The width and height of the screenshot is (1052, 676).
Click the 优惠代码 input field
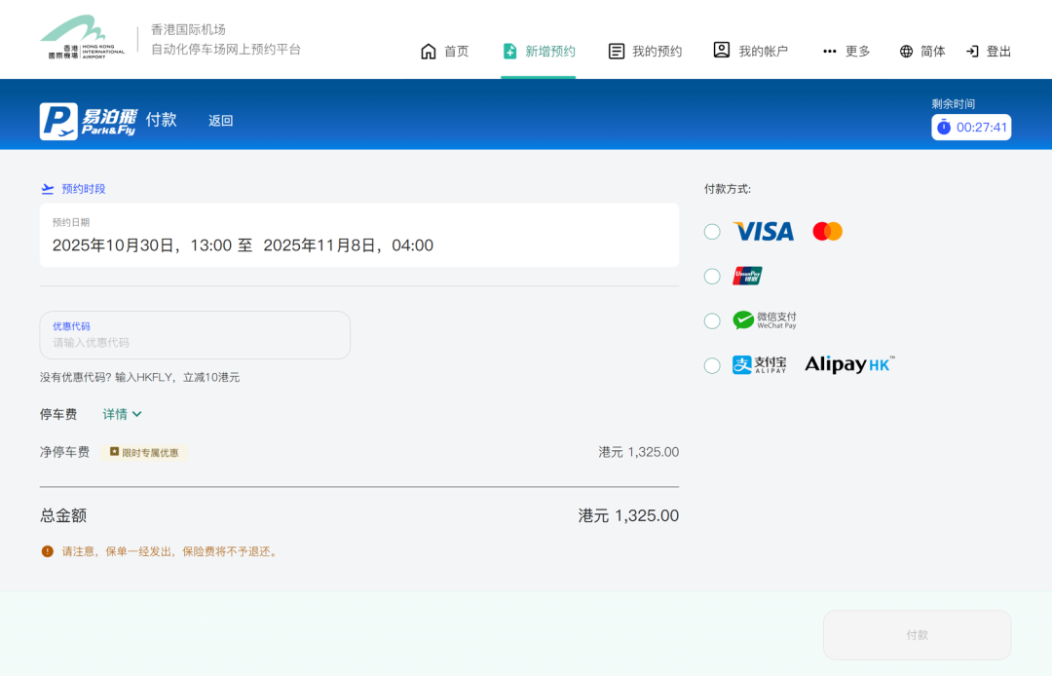[x=195, y=335]
